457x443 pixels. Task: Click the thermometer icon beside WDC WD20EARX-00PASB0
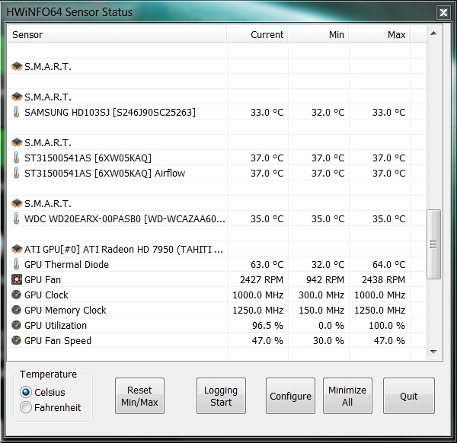pos(16,218)
